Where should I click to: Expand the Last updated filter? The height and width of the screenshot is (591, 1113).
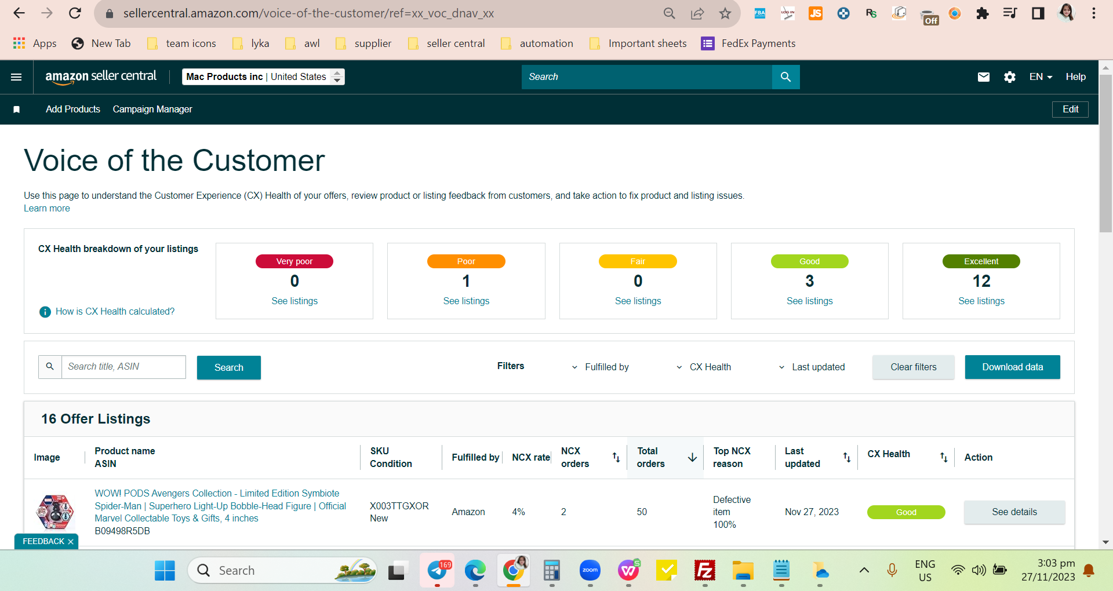coord(812,367)
